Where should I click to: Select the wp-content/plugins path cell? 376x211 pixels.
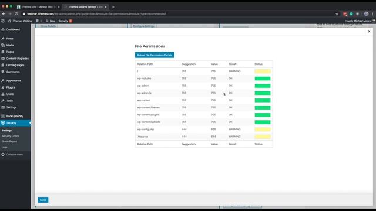pos(148,115)
